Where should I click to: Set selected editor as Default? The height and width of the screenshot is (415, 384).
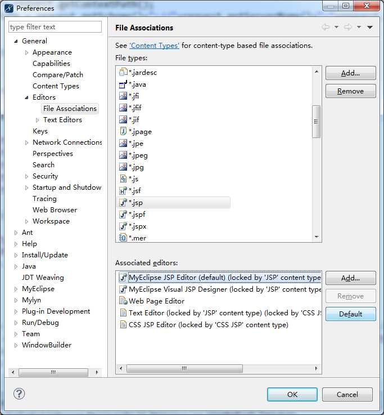coord(350,314)
